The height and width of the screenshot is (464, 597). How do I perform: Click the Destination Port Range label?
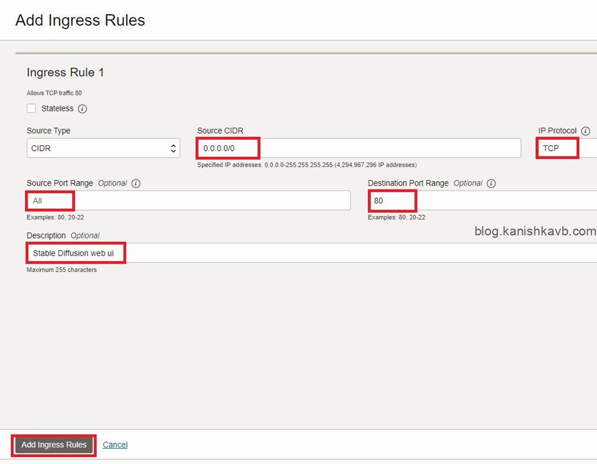click(x=408, y=183)
